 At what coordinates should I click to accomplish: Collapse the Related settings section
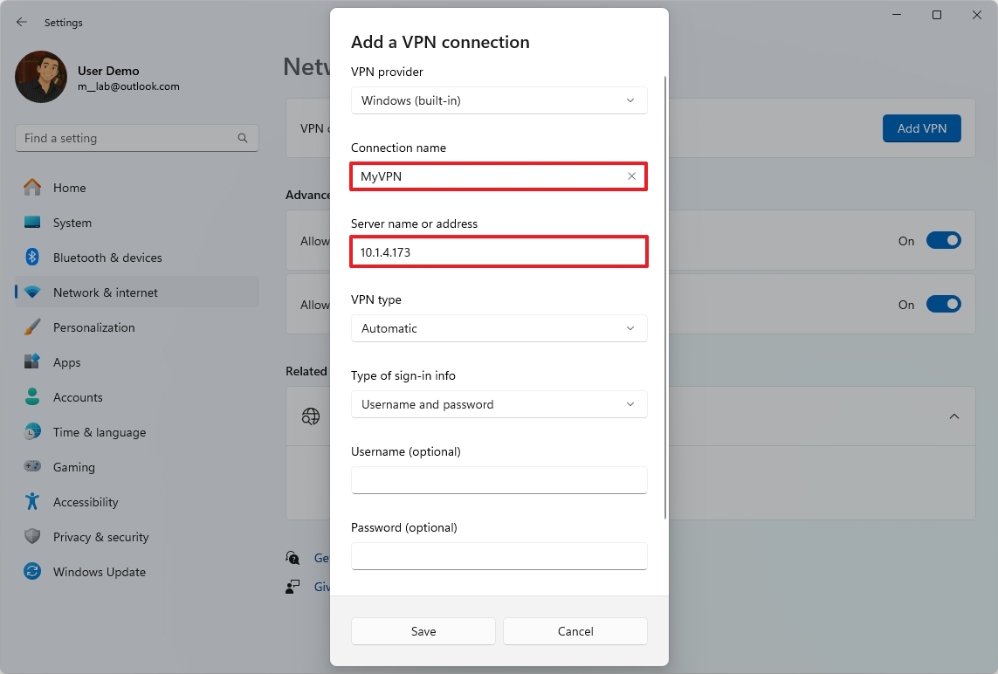pos(954,416)
